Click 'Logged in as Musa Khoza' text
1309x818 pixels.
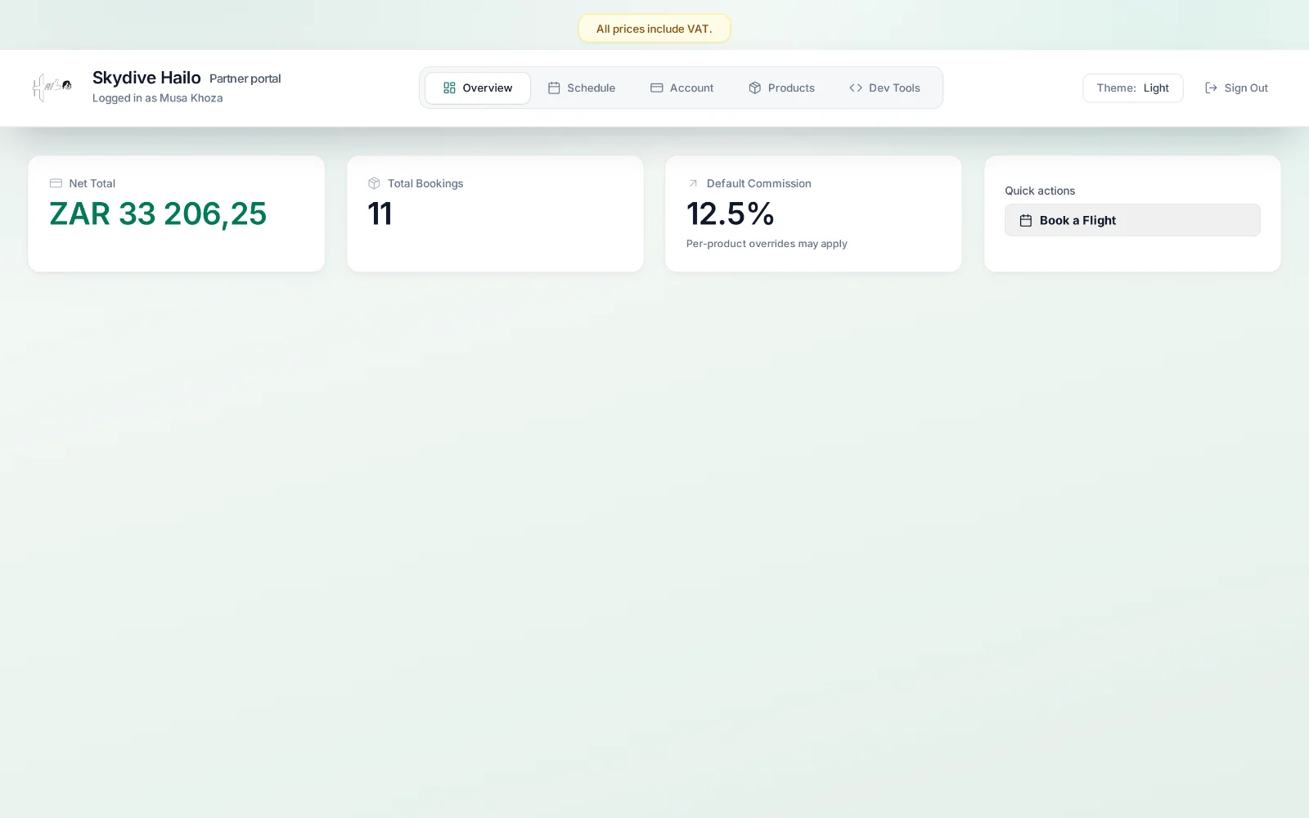(x=158, y=98)
